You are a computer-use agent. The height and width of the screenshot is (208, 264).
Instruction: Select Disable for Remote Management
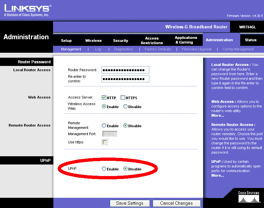point(125,126)
